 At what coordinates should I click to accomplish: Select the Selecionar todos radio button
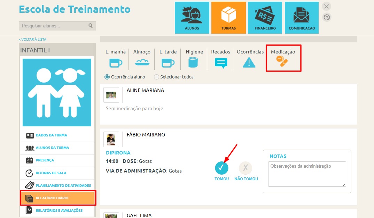pos(156,77)
